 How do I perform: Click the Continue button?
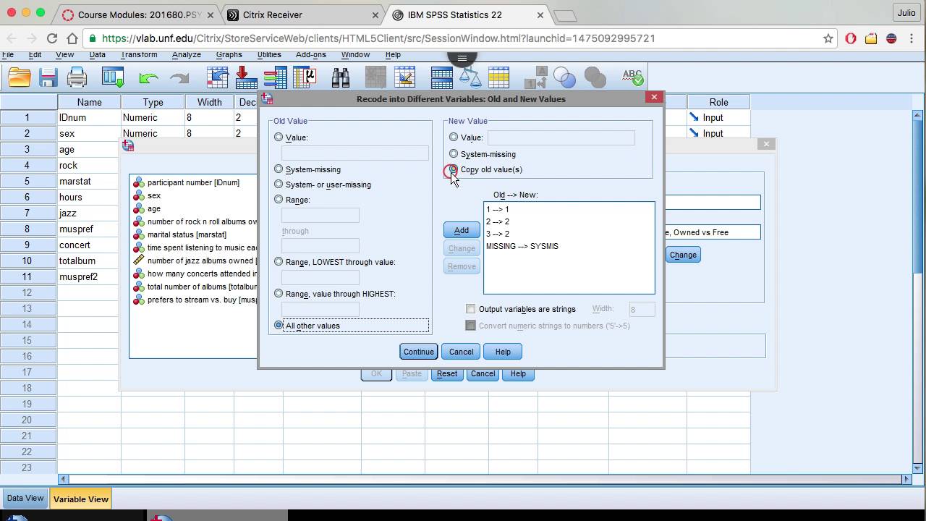(418, 352)
